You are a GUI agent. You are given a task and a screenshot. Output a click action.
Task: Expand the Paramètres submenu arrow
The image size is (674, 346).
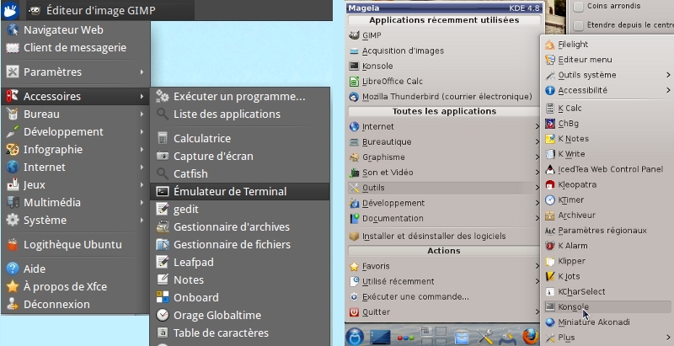point(142,72)
